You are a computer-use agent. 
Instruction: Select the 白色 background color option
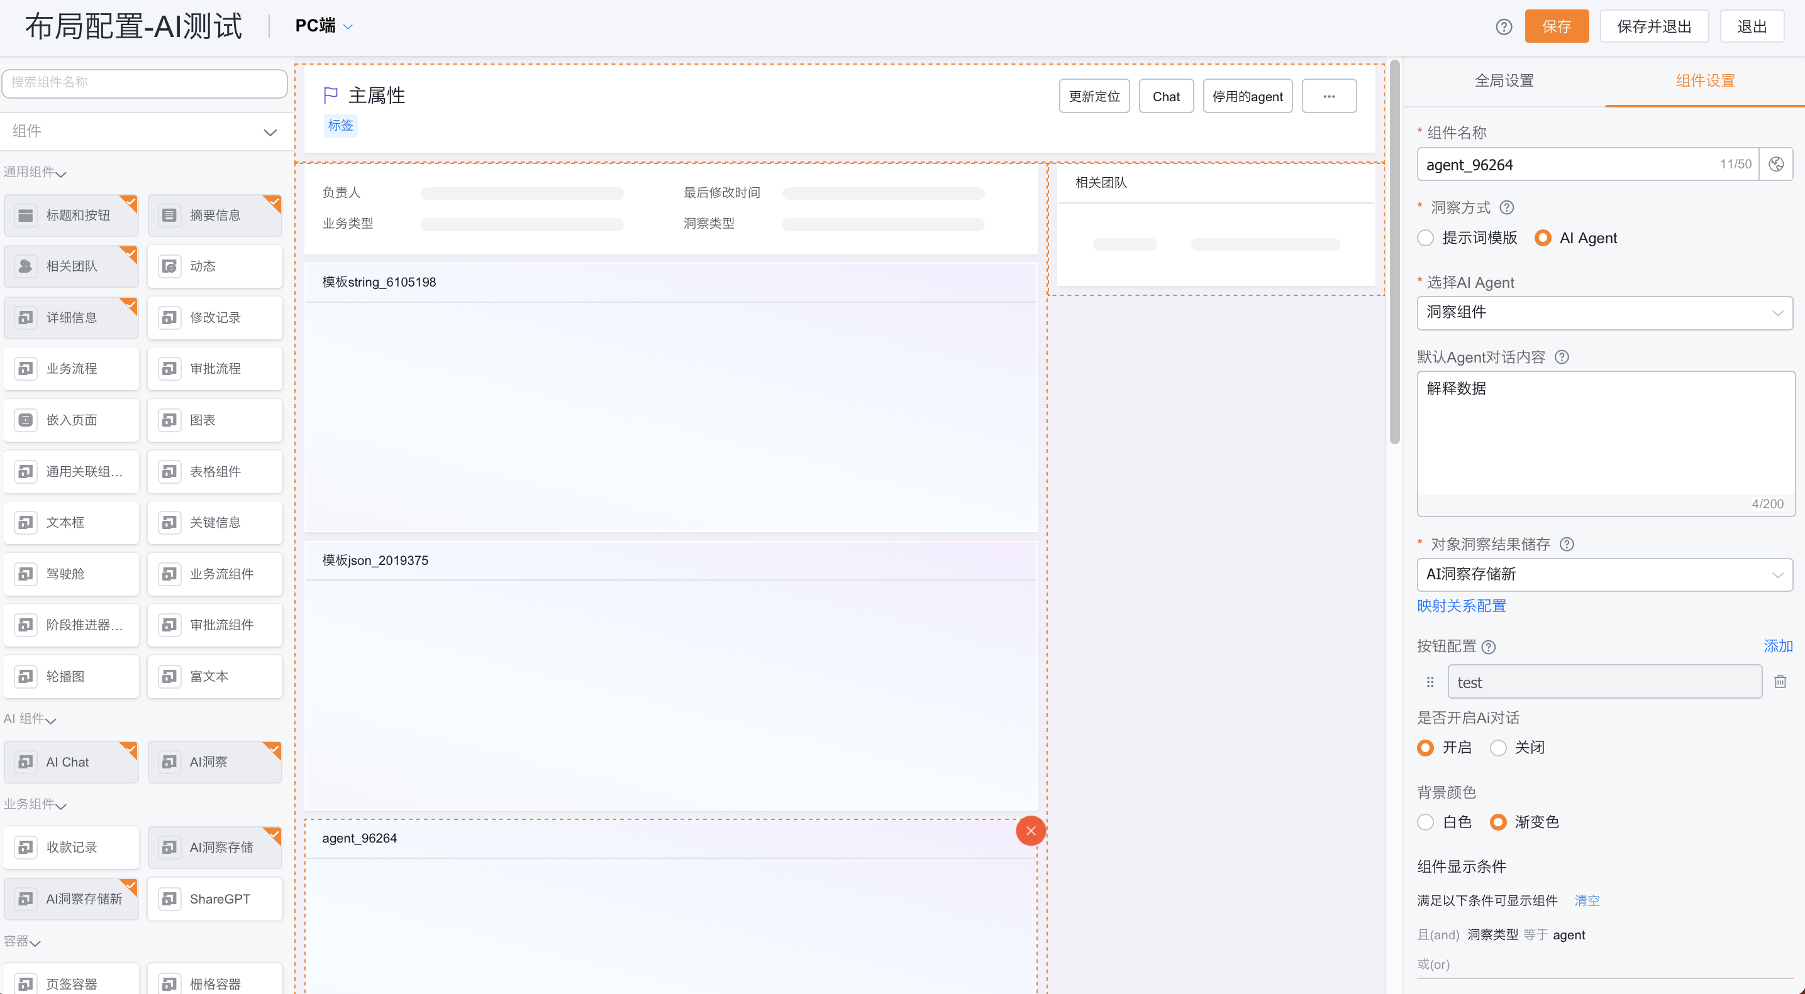click(1425, 822)
